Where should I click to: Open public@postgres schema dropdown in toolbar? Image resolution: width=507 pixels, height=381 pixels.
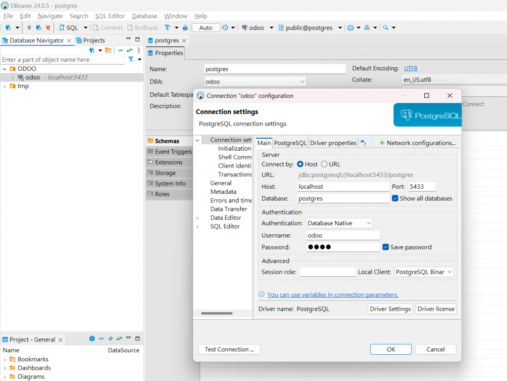coord(340,28)
